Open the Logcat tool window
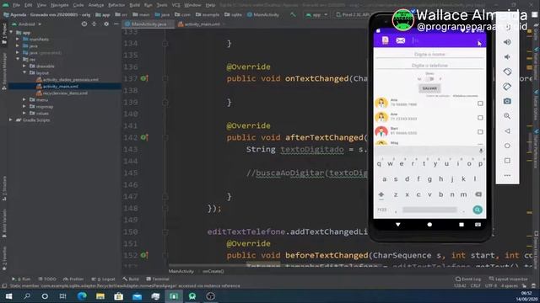This screenshot has height=303, width=540. [x=103, y=279]
